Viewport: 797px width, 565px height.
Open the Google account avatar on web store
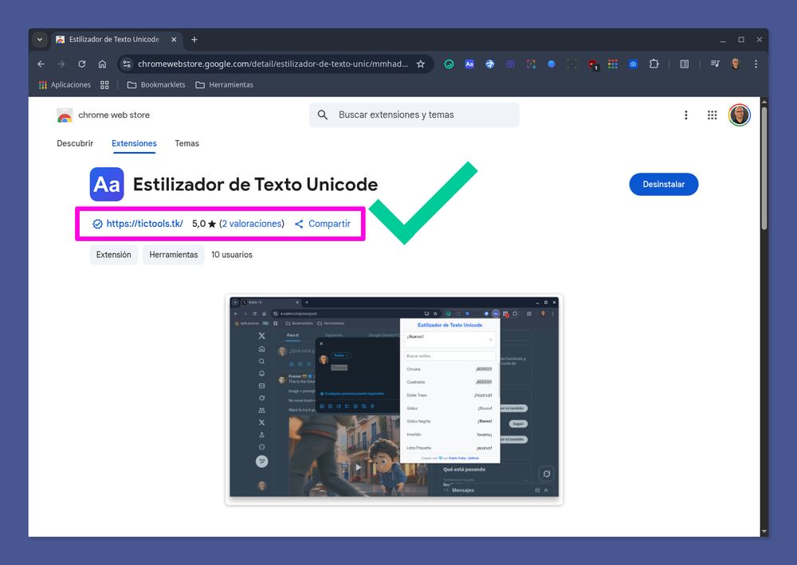point(739,115)
